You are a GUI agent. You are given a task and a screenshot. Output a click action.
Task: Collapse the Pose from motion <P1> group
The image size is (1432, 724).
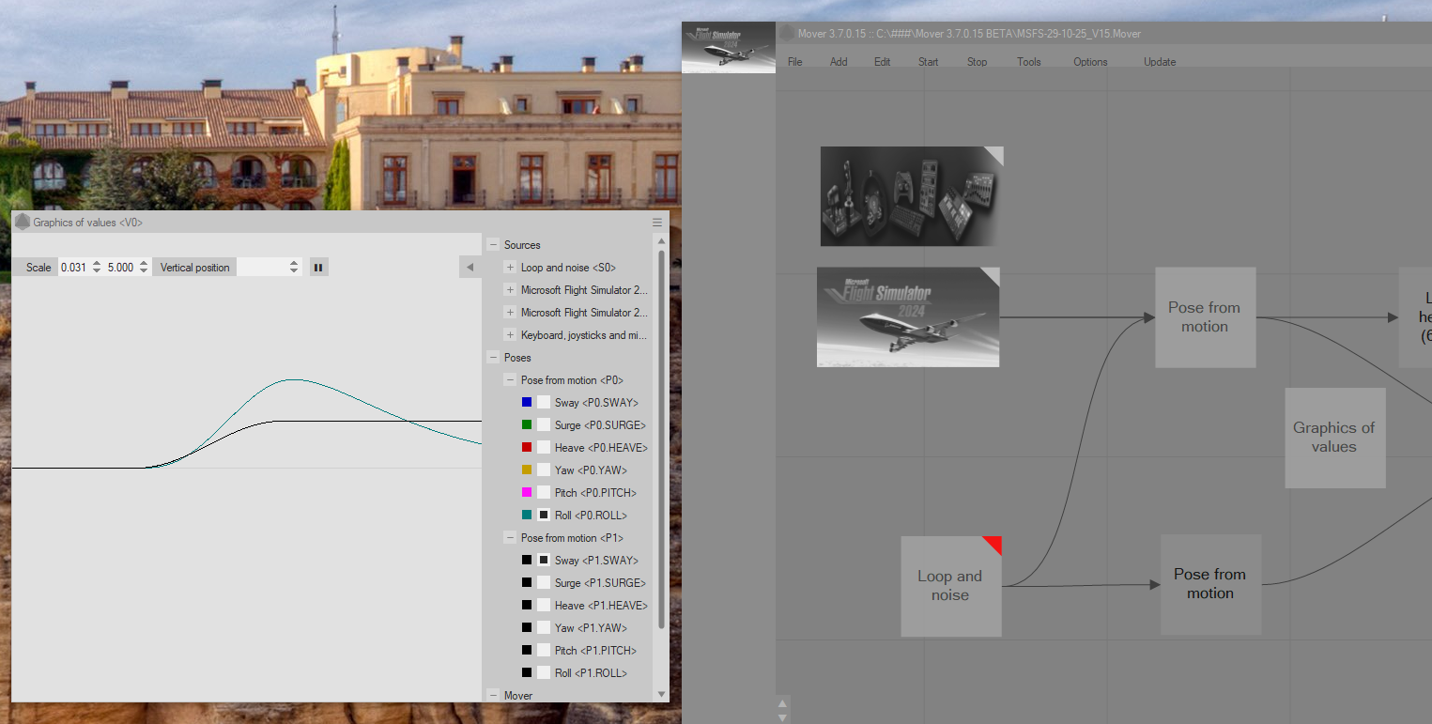pyautogui.click(x=510, y=538)
